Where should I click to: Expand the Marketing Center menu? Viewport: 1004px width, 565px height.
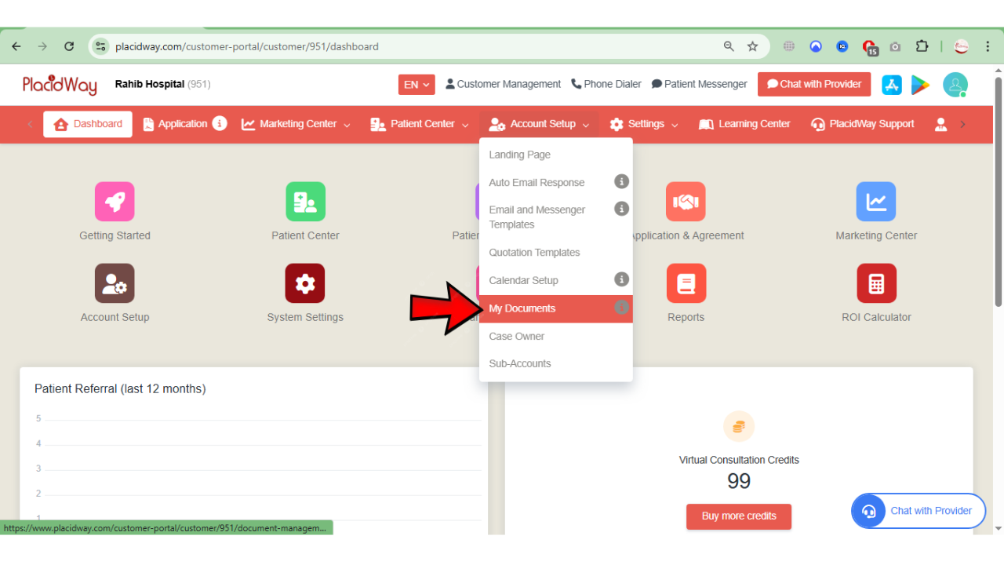tap(296, 124)
